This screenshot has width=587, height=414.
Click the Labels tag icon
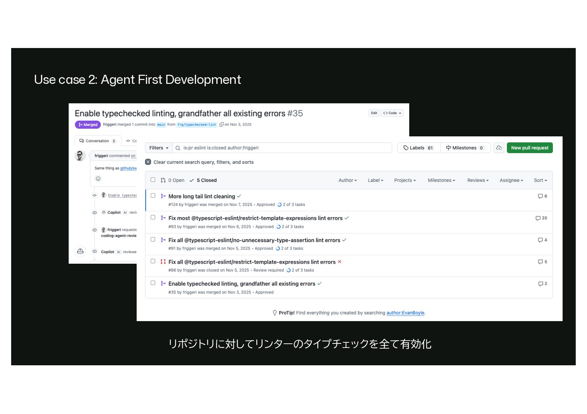coord(406,148)
